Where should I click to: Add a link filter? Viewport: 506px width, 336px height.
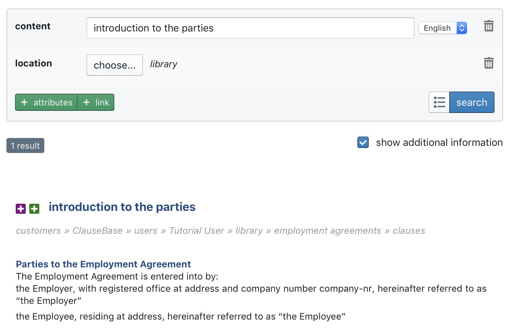(x=96, y=102)
